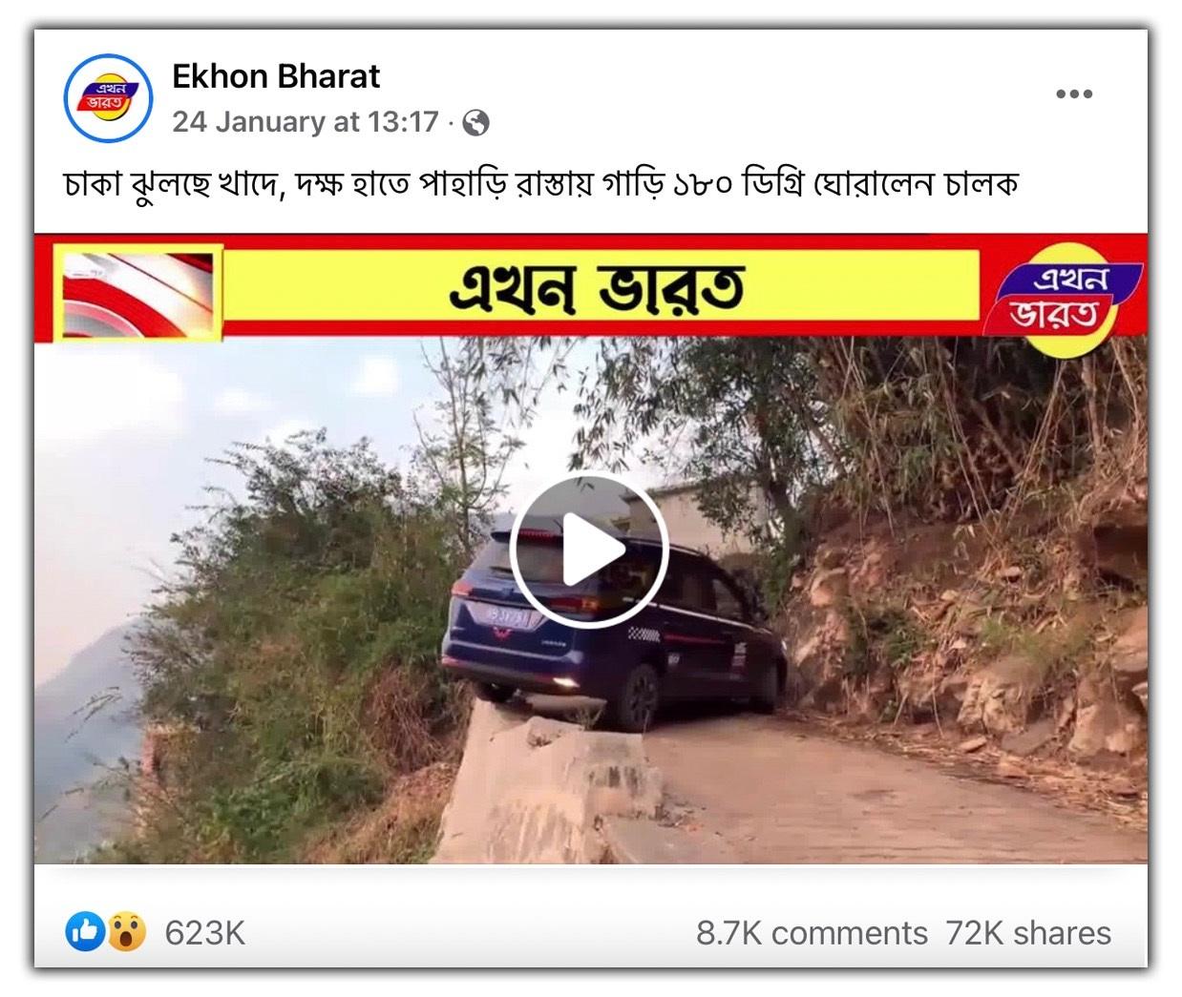
Task: Open the 623K reactions count
Action: [x=204, y=932]
